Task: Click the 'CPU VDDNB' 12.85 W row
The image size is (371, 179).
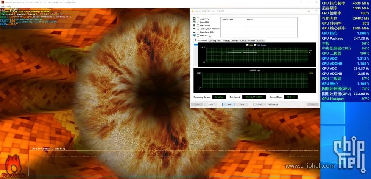Action: [345, 73]
